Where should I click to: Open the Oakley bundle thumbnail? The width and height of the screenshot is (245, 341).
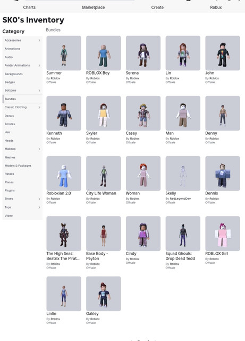click(104, 294)
